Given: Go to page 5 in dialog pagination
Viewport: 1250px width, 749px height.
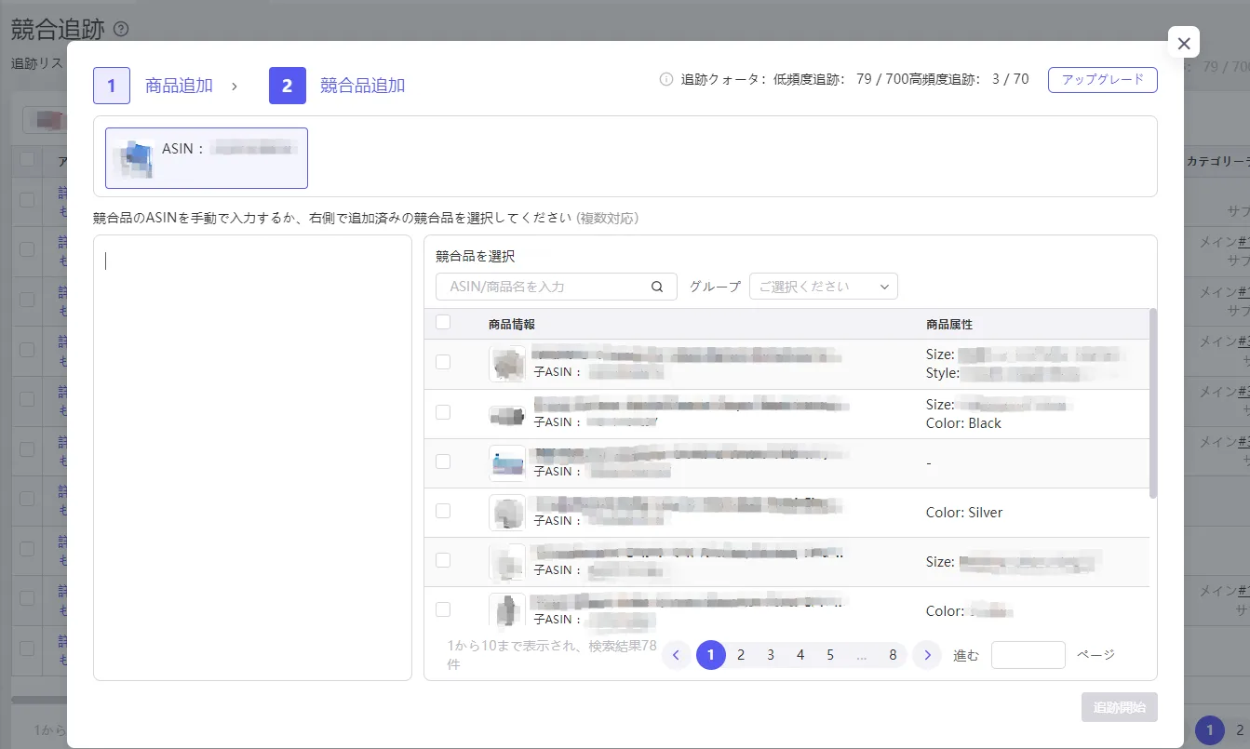Looking at the screenshot, I should pos(830,655).
